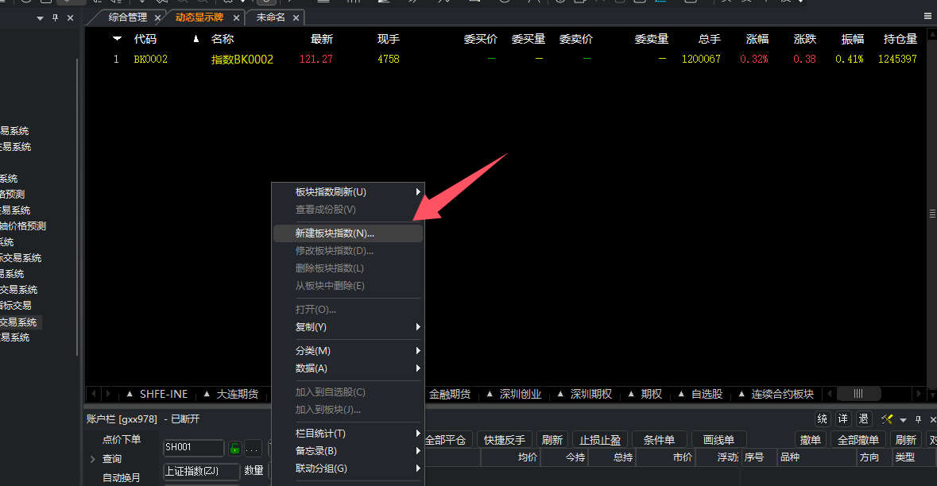Click the horizontal scrollbar right arrow
937x486 pixels.
click(919, 394)
